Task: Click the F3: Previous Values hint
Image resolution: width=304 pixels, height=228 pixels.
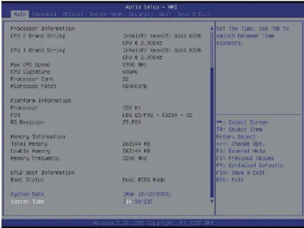Action: [x=245, y=158]
